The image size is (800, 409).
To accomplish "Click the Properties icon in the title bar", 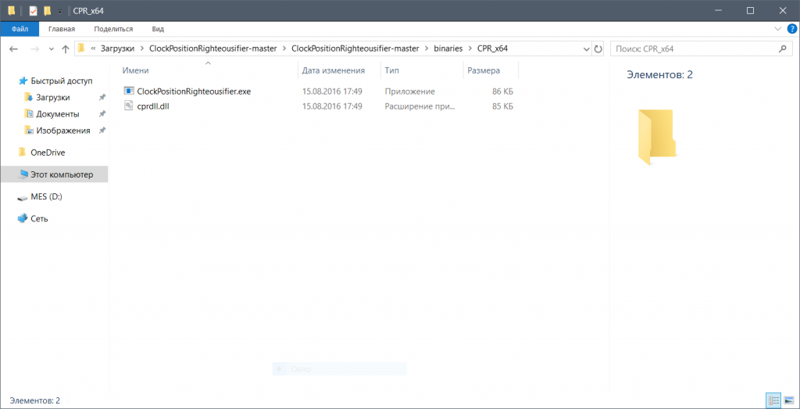I will (x=33, y=10).
